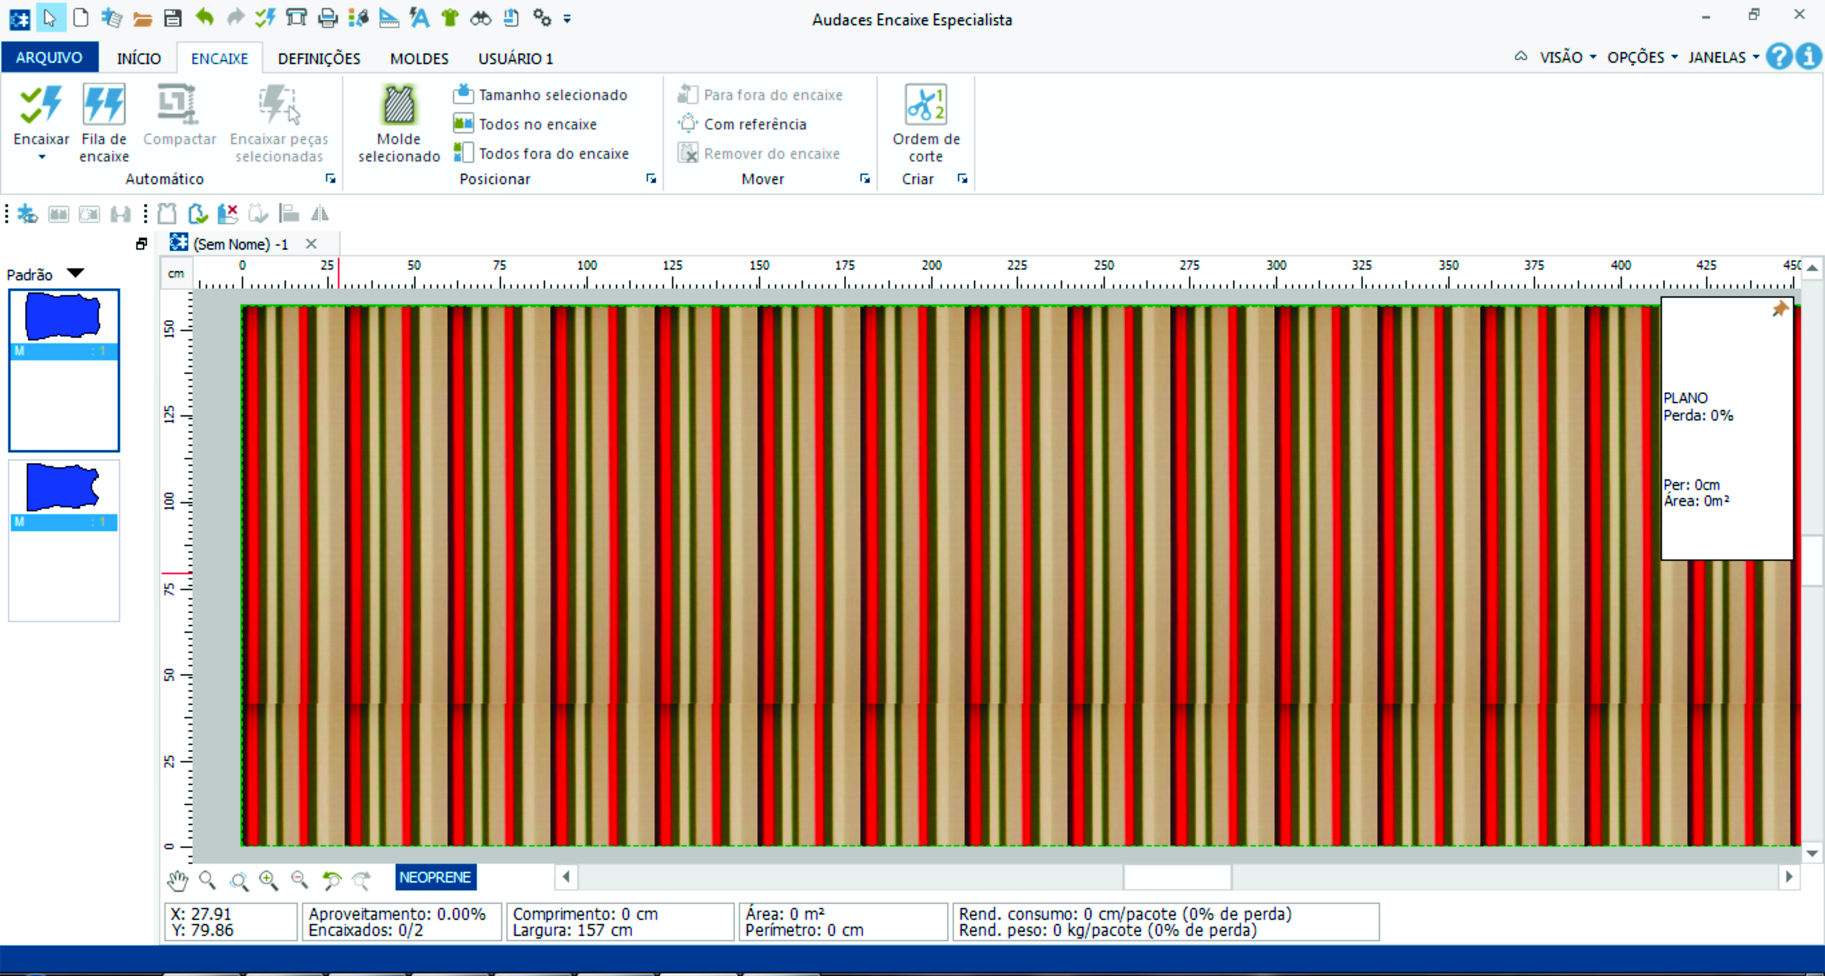Zoom out with the minus magnifier

point(300,880)
